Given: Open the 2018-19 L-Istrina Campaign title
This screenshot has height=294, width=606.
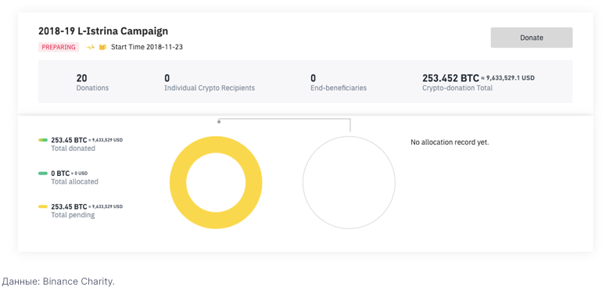Looking at the screenshot, I should (103, 31).
